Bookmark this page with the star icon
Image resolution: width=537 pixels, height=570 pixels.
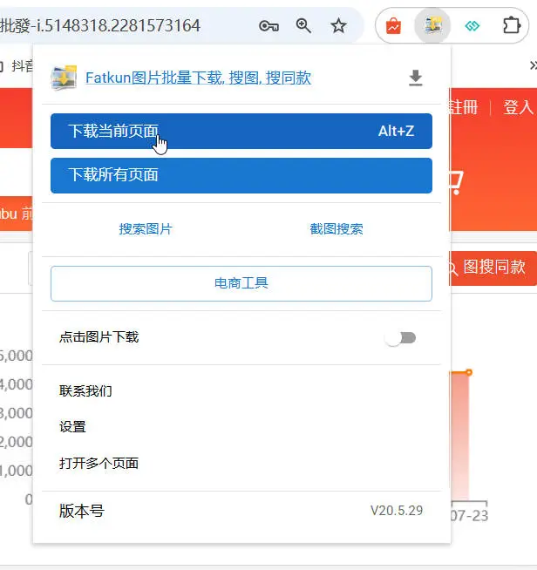338,26
